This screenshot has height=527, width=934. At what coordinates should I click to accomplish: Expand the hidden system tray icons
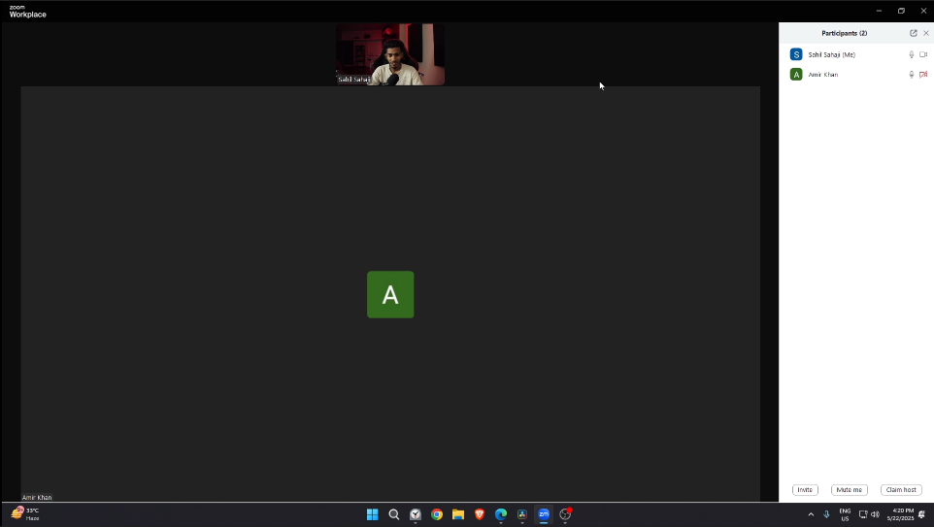point(811,514)
